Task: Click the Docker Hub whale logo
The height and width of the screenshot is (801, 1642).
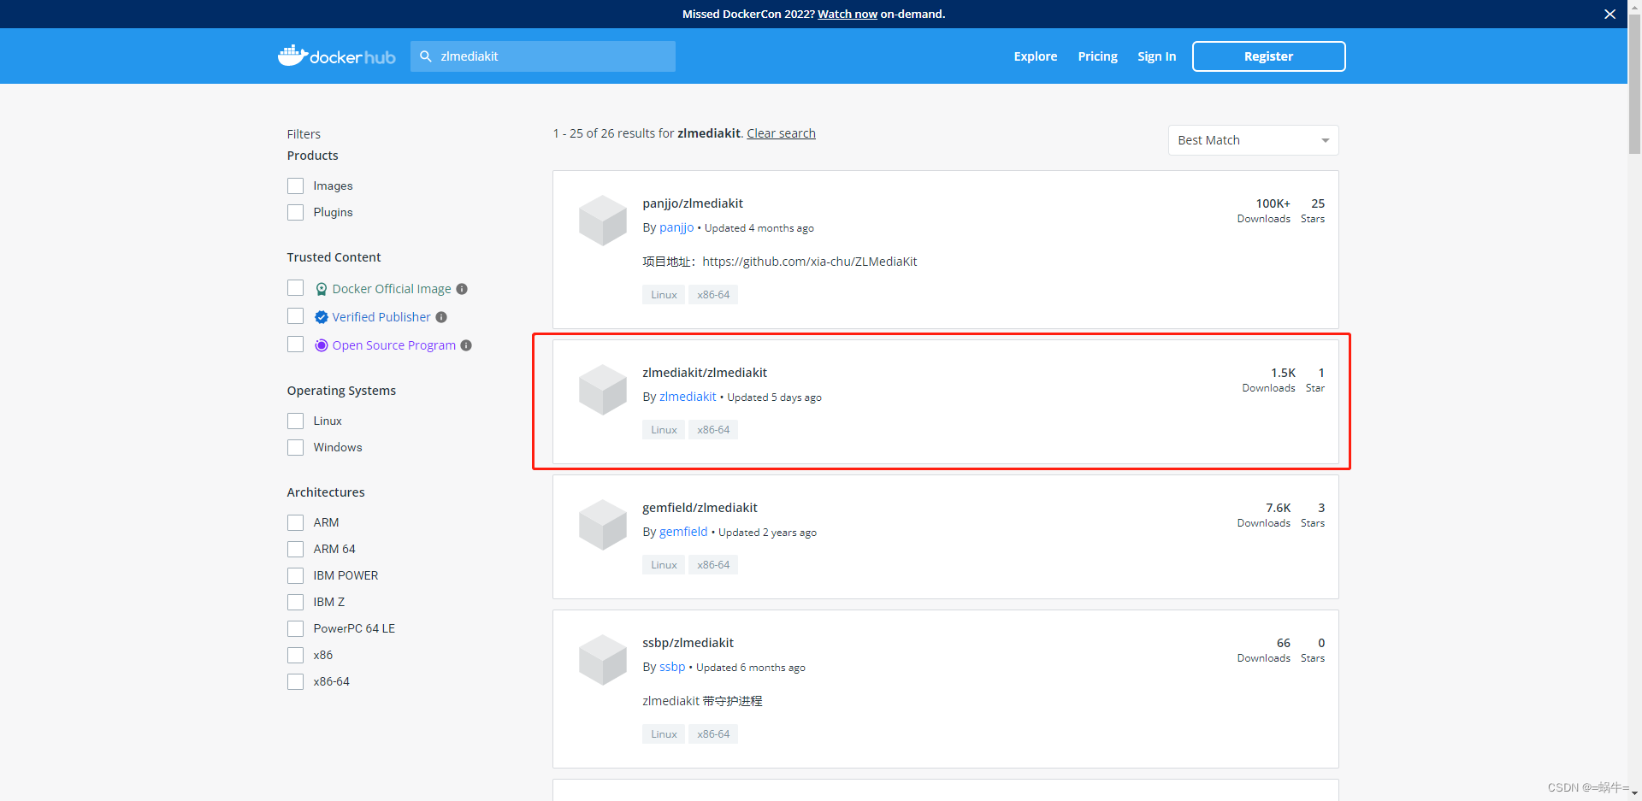Action: click(x=336, y=56)
